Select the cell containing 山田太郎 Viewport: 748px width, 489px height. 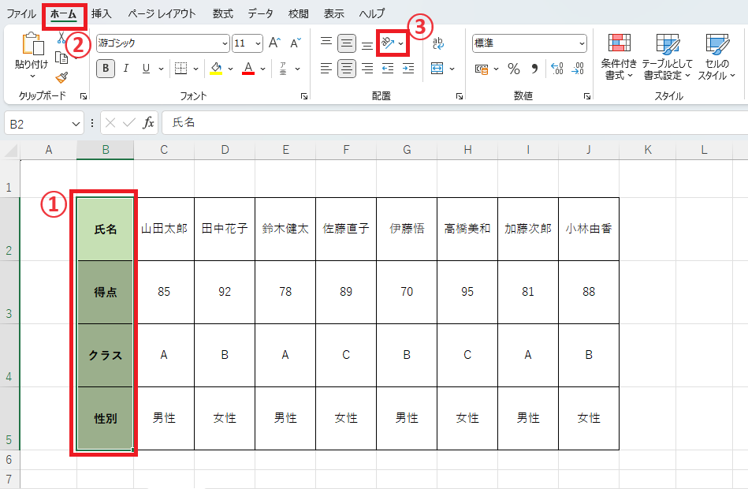[x=164, y=229]
